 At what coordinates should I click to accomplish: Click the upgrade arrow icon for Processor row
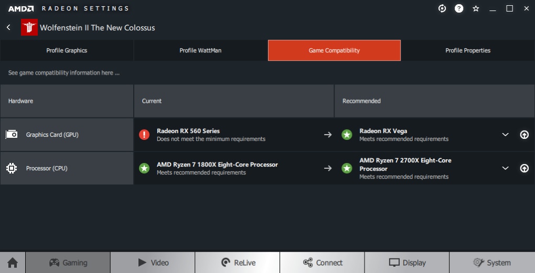tap(524, 168)
